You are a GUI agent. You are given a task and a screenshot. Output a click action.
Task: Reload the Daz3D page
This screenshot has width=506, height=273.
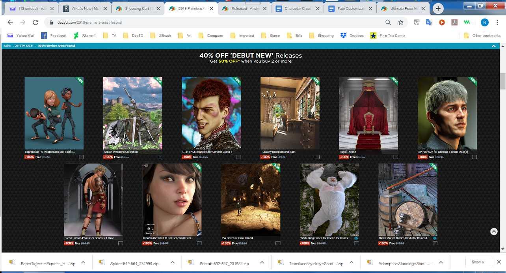(x=35, y=22)
